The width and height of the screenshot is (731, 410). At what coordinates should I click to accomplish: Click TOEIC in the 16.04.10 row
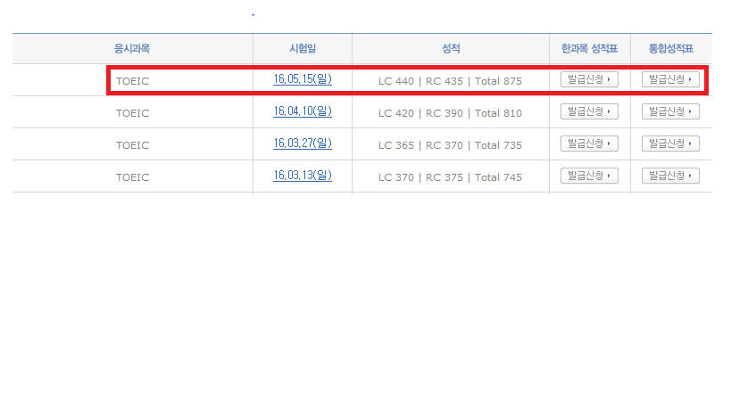point(132,113)
